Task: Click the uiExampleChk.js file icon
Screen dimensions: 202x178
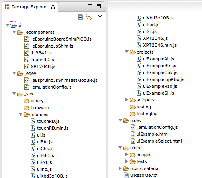Action: point(139,72)
